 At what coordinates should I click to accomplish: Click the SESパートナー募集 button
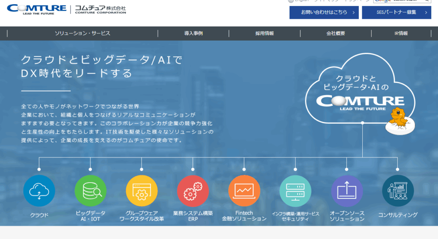397,12
